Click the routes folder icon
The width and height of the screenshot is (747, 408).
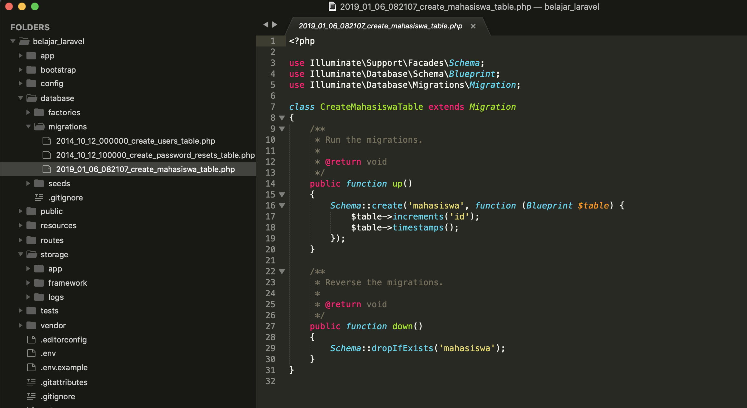point(31,240)
